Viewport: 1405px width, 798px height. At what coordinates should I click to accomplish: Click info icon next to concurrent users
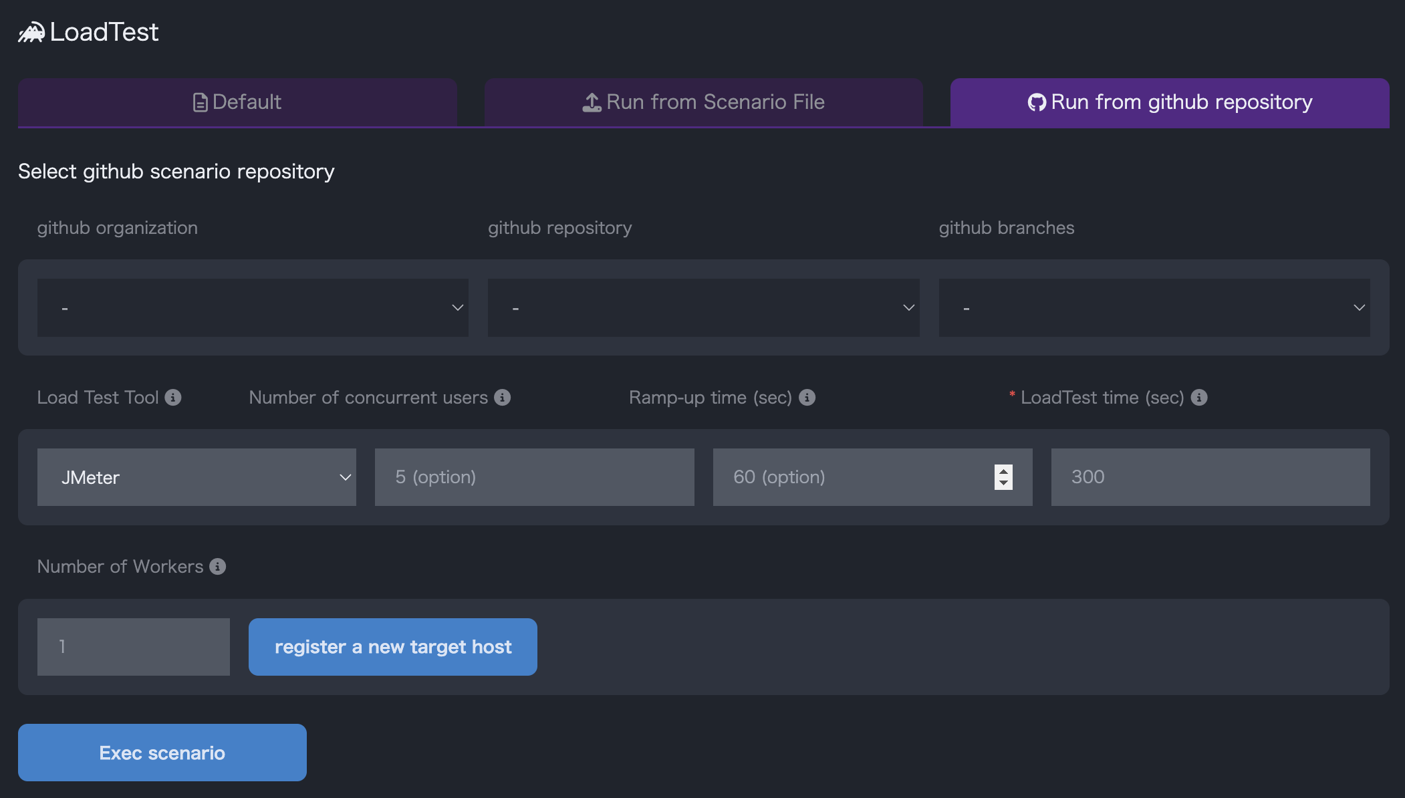pos(503,398)
